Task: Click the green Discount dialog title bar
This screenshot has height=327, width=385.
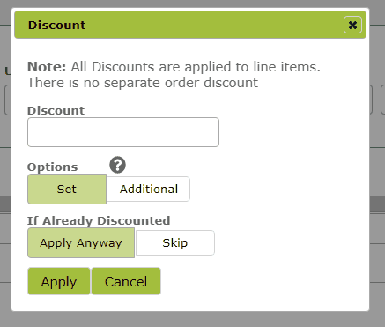Action: click(x=190, y=25)
